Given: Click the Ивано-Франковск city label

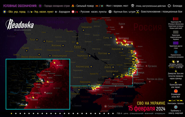Looking at the screenshot, I should click(31, 57).
